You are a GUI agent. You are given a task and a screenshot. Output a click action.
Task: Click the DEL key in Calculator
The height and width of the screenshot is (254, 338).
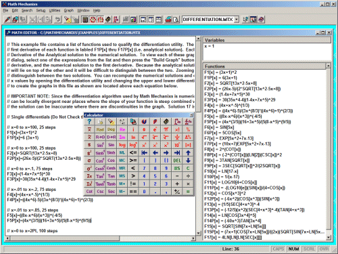click(x=177, y=161)
